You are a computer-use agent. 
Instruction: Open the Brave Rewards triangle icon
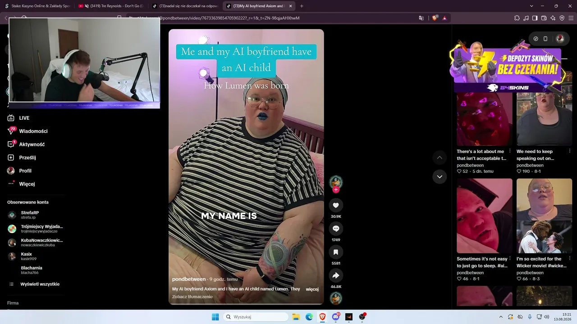(444, 18)
